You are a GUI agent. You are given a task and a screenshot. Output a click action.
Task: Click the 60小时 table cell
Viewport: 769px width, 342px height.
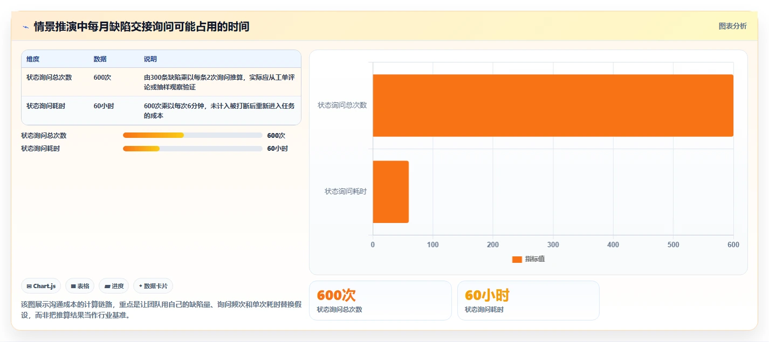pos(104,106)
